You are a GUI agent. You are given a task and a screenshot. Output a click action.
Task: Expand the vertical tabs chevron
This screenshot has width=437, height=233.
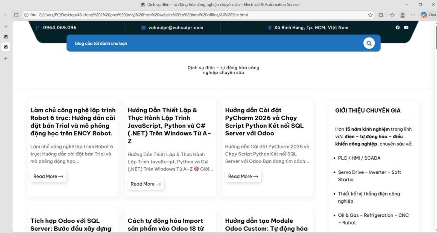click(6, 27)
